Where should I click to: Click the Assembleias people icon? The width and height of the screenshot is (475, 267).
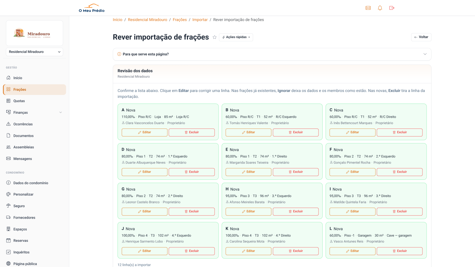pyautogui.click(x=9, y=147)
